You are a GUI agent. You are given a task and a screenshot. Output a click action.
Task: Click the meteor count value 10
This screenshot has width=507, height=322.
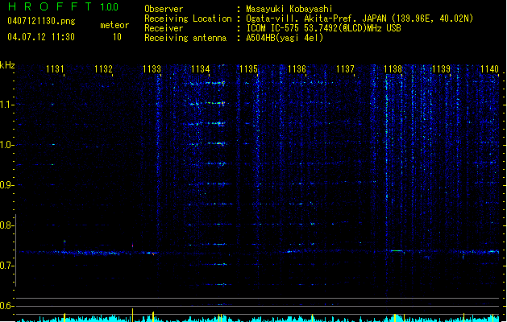(x=117, y=37)
